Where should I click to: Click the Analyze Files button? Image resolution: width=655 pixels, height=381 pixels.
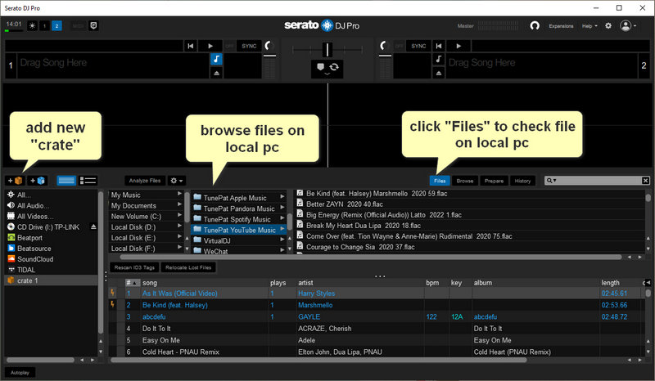(x=145, y=181)
